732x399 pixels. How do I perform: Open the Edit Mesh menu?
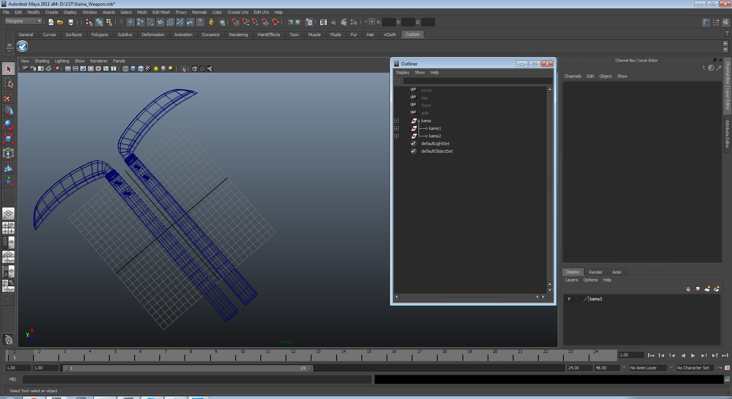click(161, 12)
